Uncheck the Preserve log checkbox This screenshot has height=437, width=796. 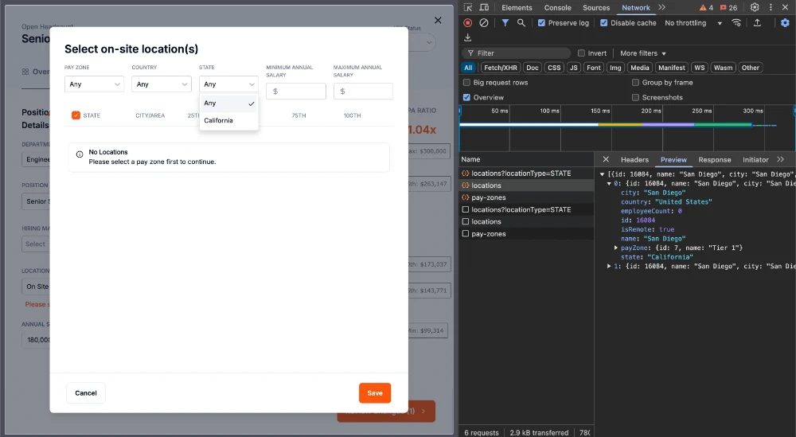[x=542, y=23]
